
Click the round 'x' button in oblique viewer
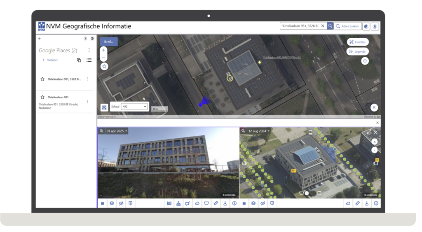[374, 142]
